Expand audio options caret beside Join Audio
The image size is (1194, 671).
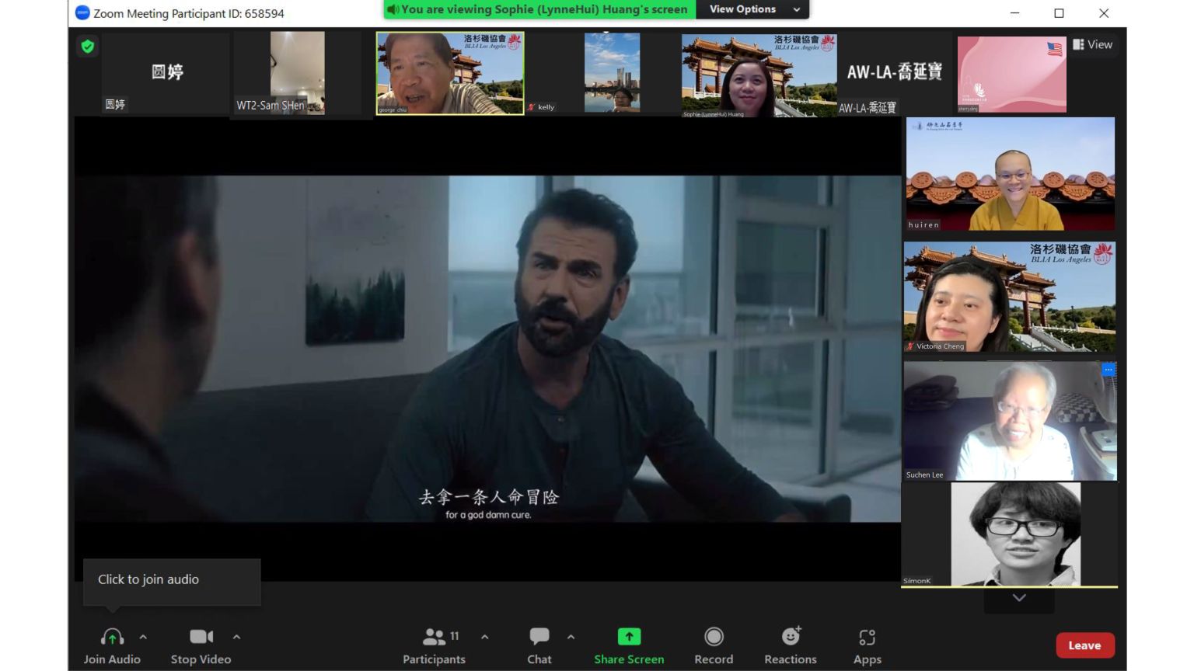(x=143, y=637)
